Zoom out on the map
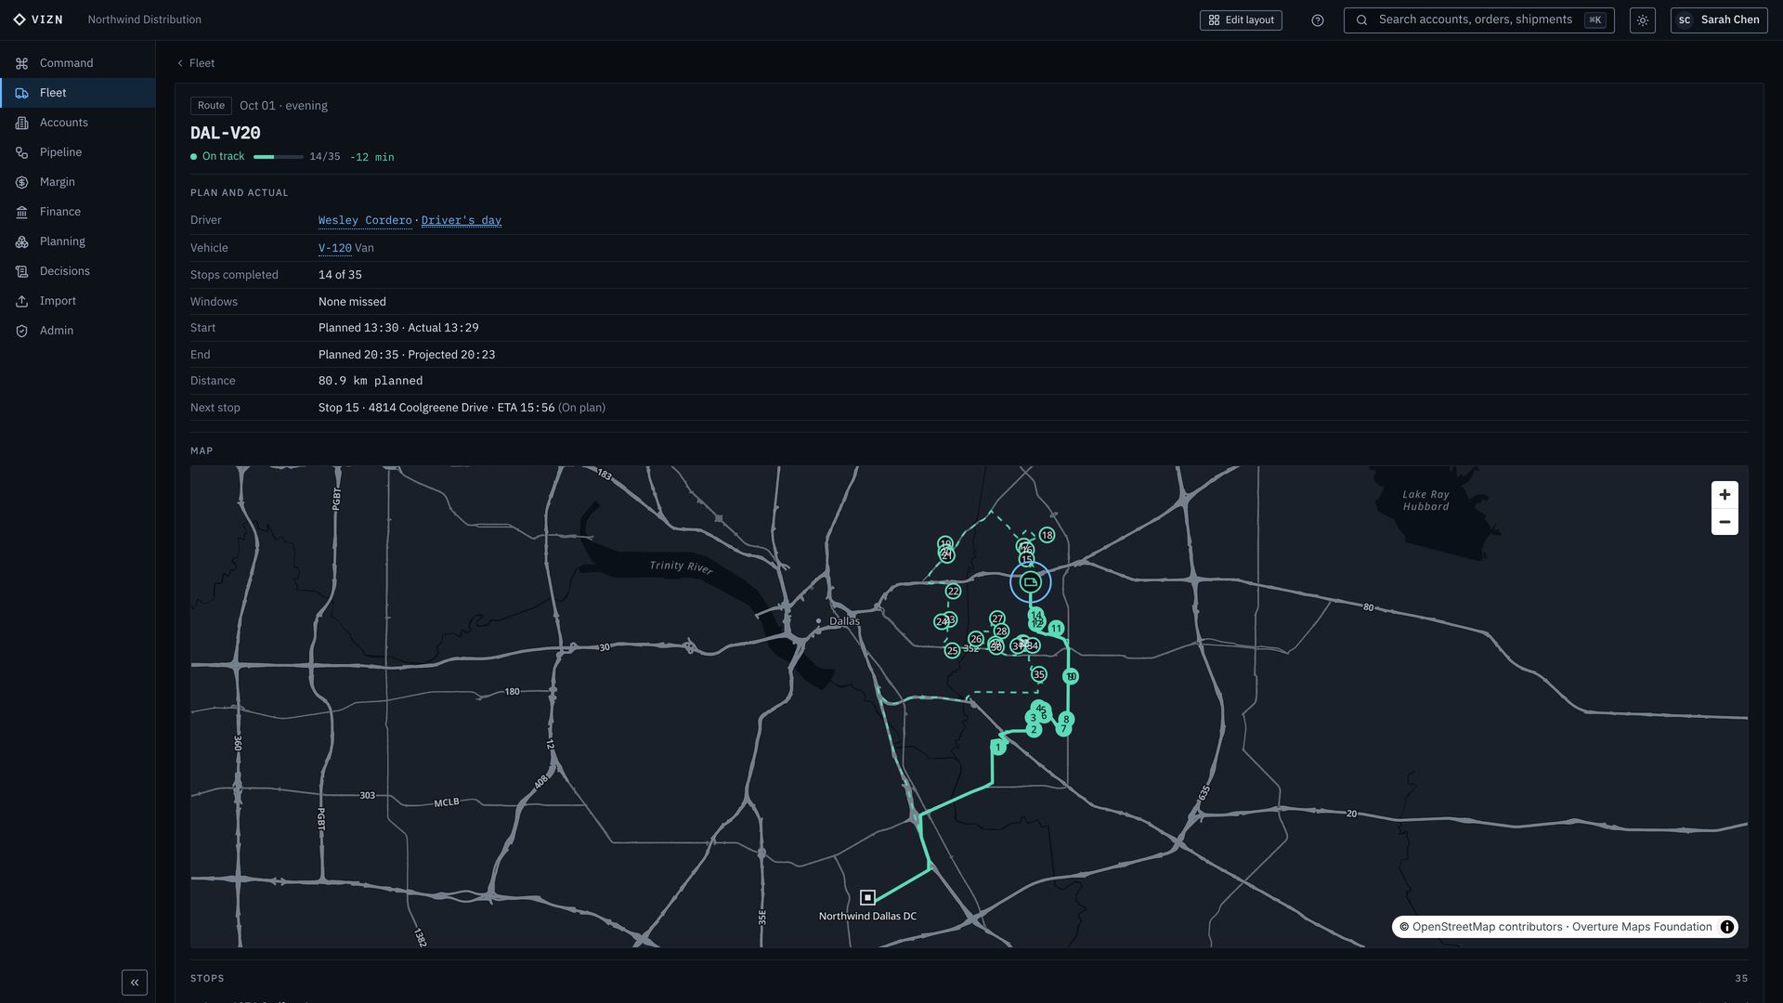Screen dimensions: 1783x1003 1724,522
